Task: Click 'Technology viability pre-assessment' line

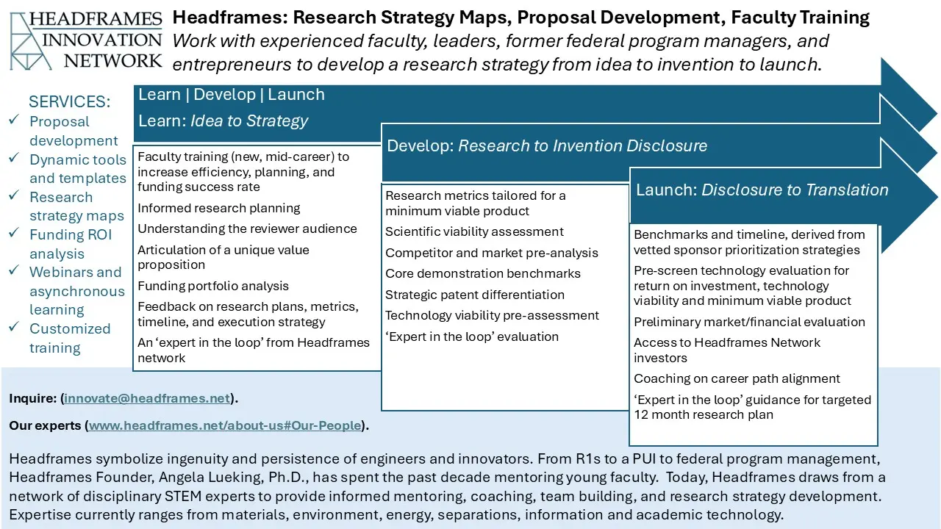Action: coord(493,315)
